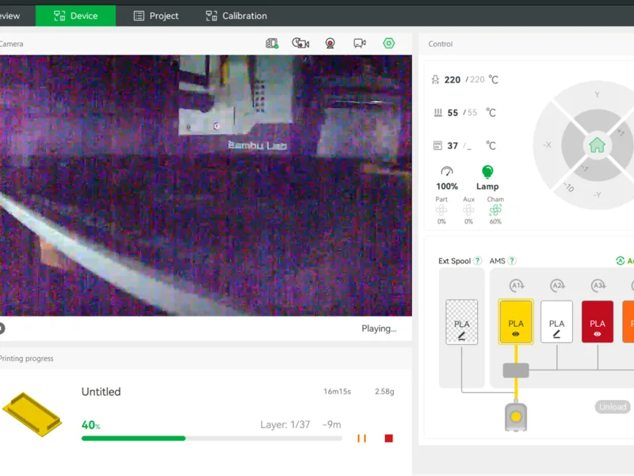Select the yellow PLA filament slot A1
The image size is (634, 476).
coord(516,322)
